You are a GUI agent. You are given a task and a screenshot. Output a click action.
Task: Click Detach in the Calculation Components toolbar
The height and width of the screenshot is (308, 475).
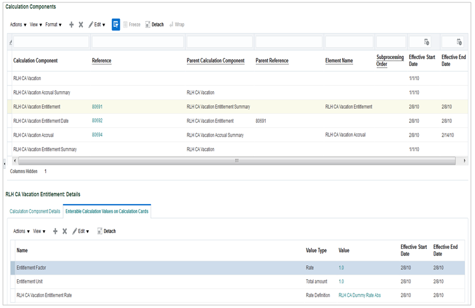coord(154,25)
